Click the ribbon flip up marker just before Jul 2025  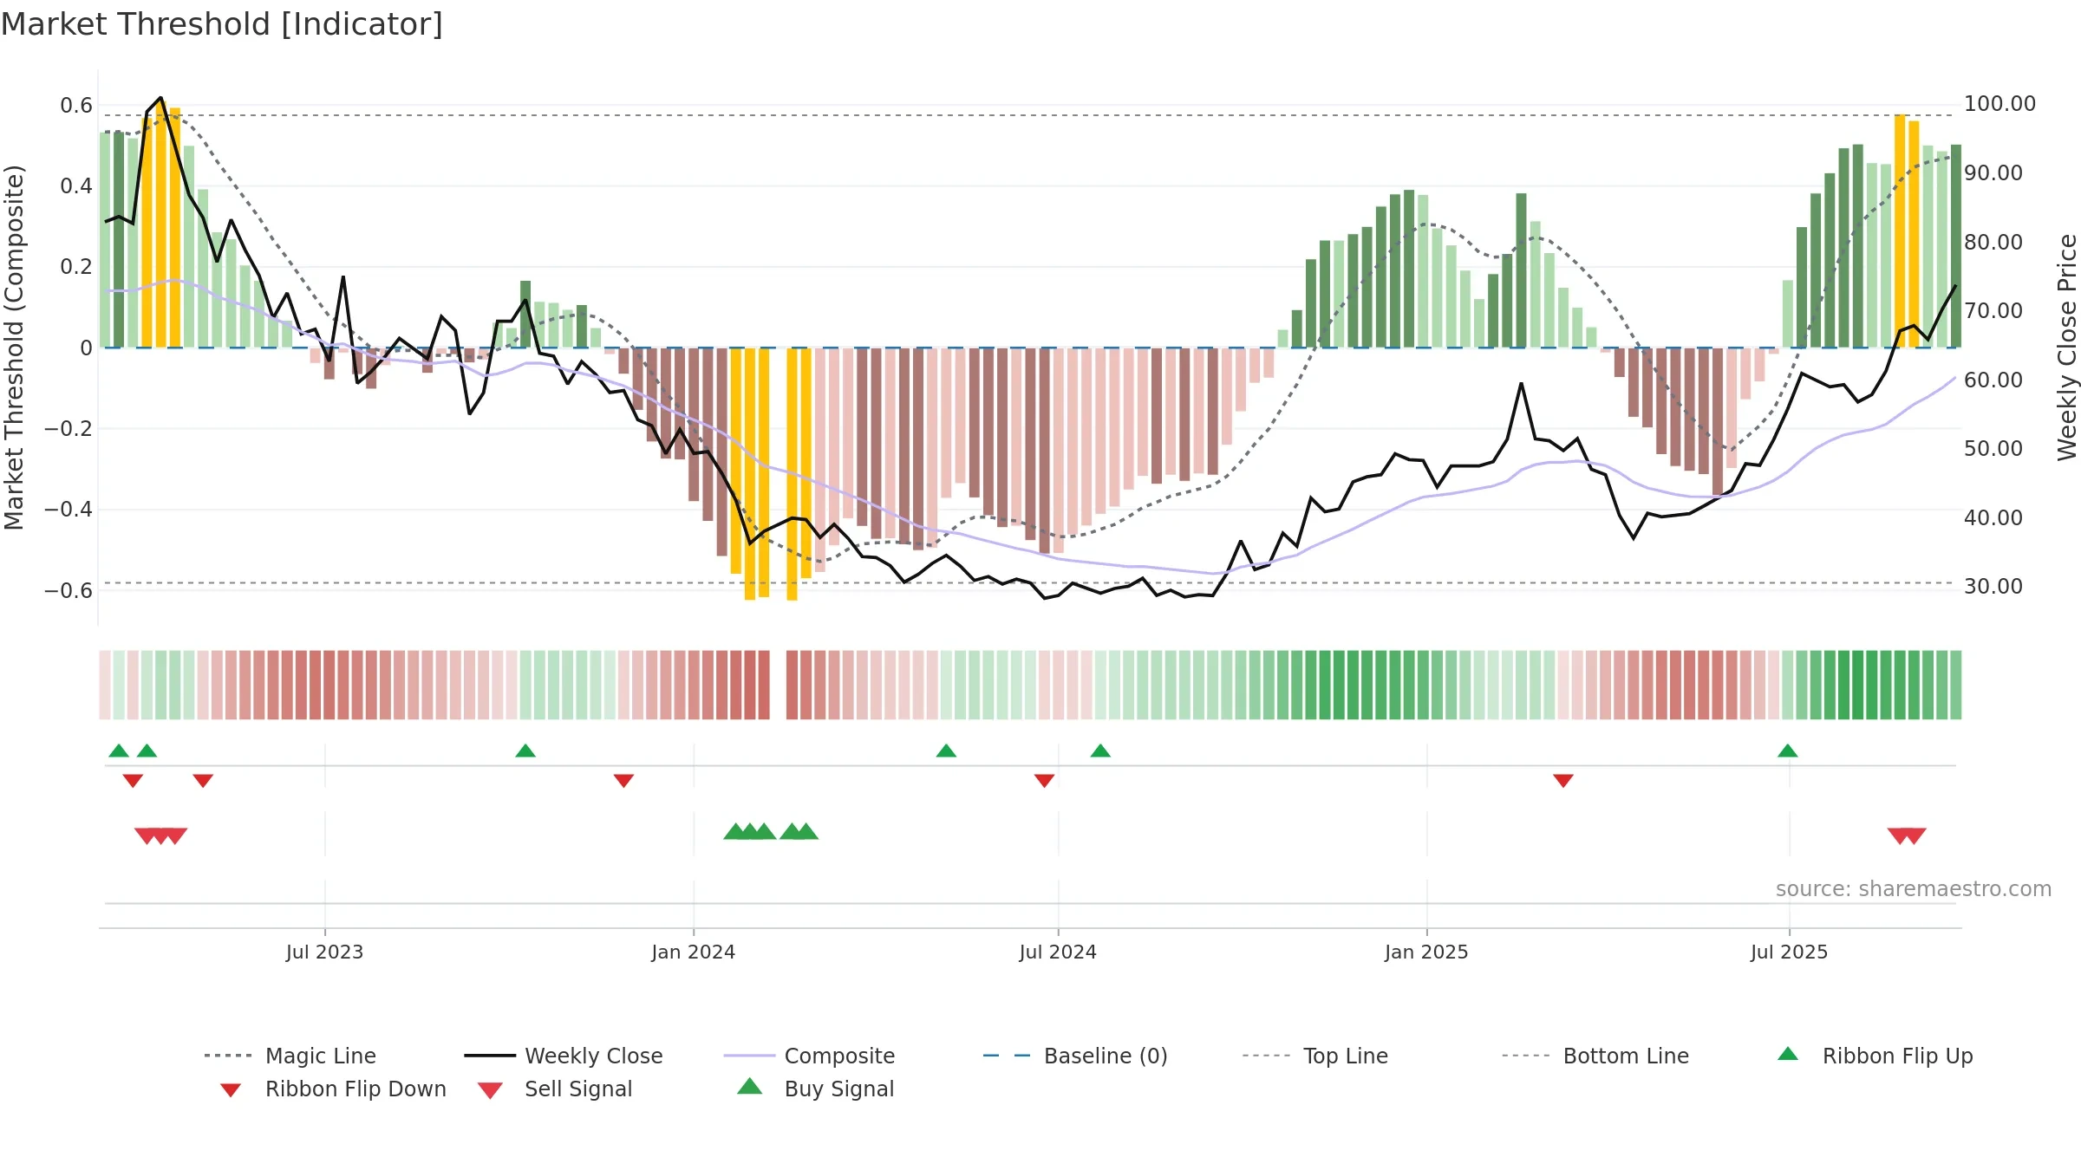point(1788,751)
